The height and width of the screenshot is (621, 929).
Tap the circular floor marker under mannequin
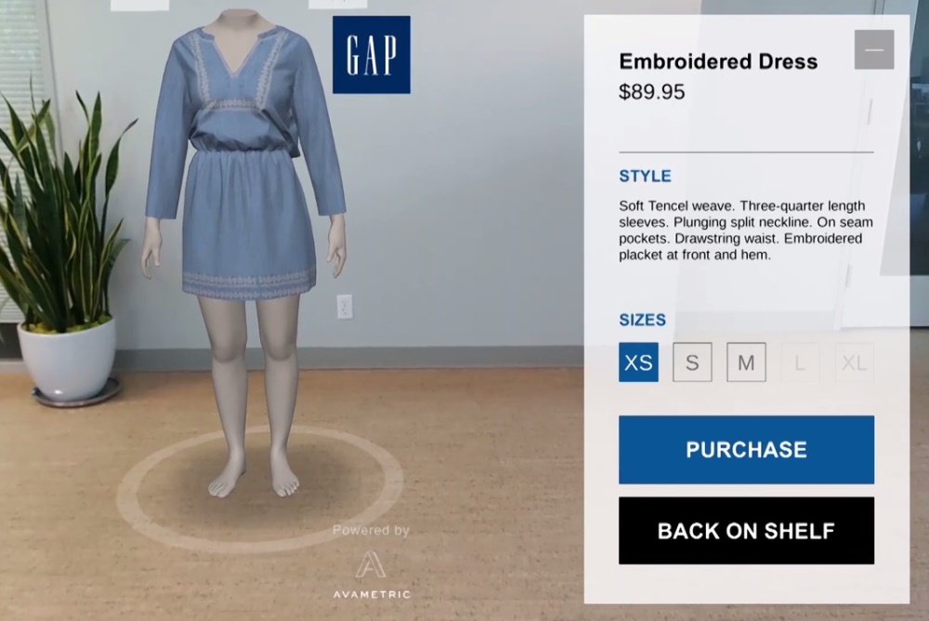(x=261, y=490)
